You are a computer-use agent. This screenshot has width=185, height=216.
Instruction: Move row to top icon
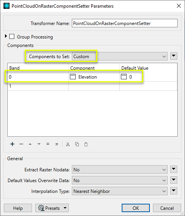click(48, 144)
